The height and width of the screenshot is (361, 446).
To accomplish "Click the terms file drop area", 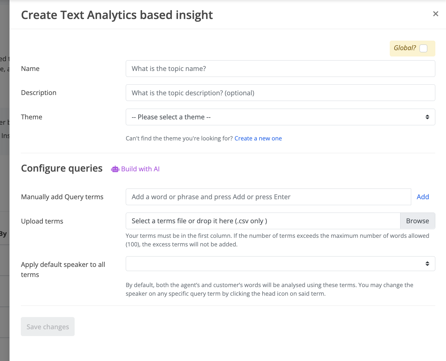I will pyautogui.click(x=263, y=221).
